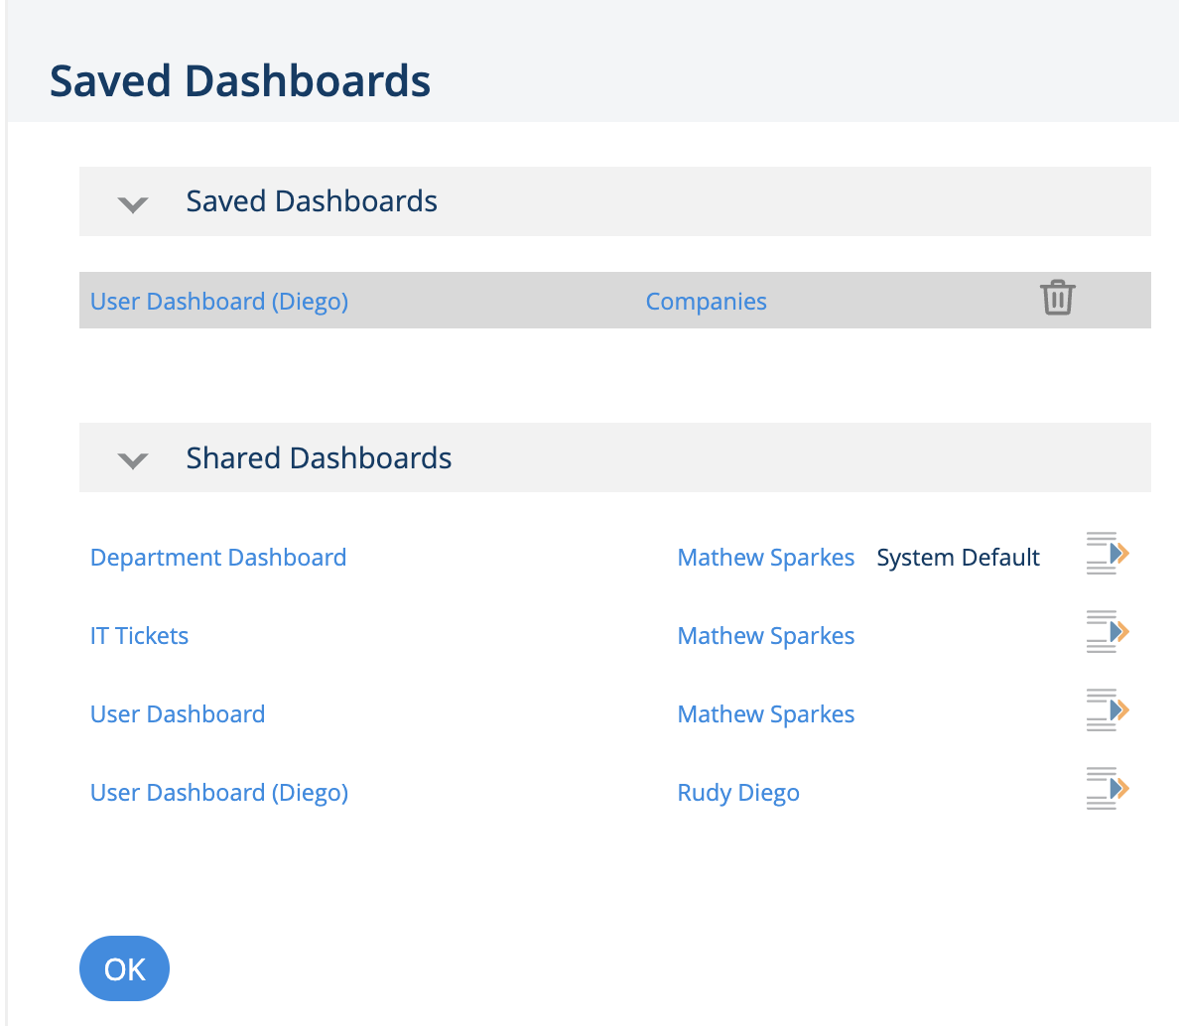Open the shared User Dashboard (Diego)

218,792
